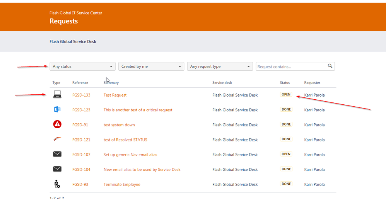Click the envelope icon for FGSD-104
386x199 pixels.
(x=57, y=169)
